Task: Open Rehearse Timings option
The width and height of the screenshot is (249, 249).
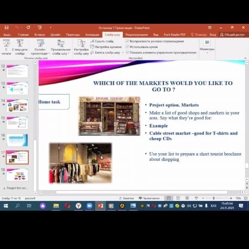Action: pyautogui.click(x=108, y=47)
